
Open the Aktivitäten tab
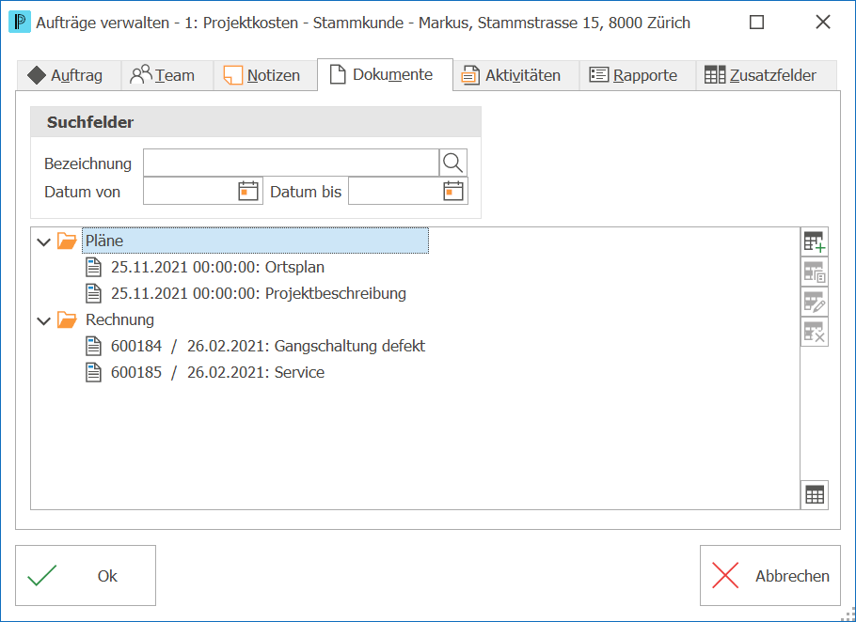click(x=515, y=75)
